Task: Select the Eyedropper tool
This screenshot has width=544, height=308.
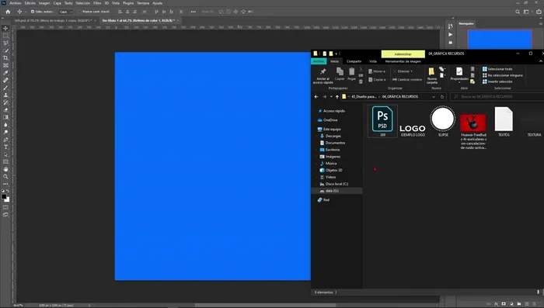Action: (x=5, y=73)
